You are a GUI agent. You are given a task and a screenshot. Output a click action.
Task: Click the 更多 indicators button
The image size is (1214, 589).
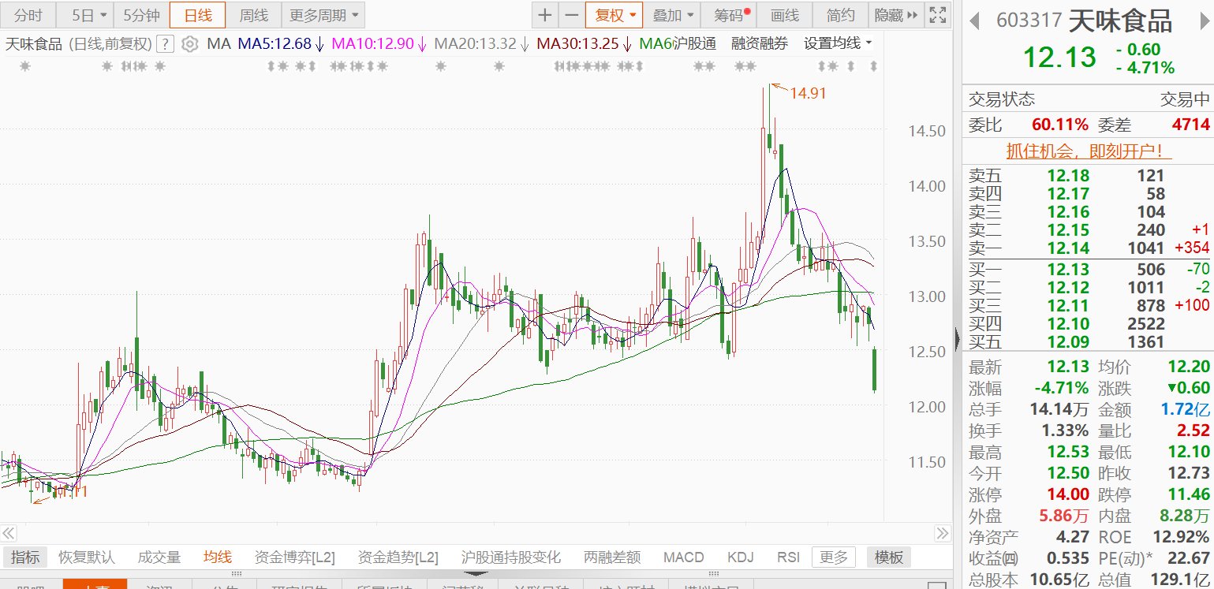pyautogui.click(x=834, y=557)
